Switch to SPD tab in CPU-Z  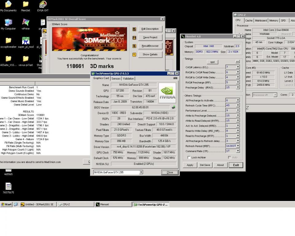[x=283, y=21]
